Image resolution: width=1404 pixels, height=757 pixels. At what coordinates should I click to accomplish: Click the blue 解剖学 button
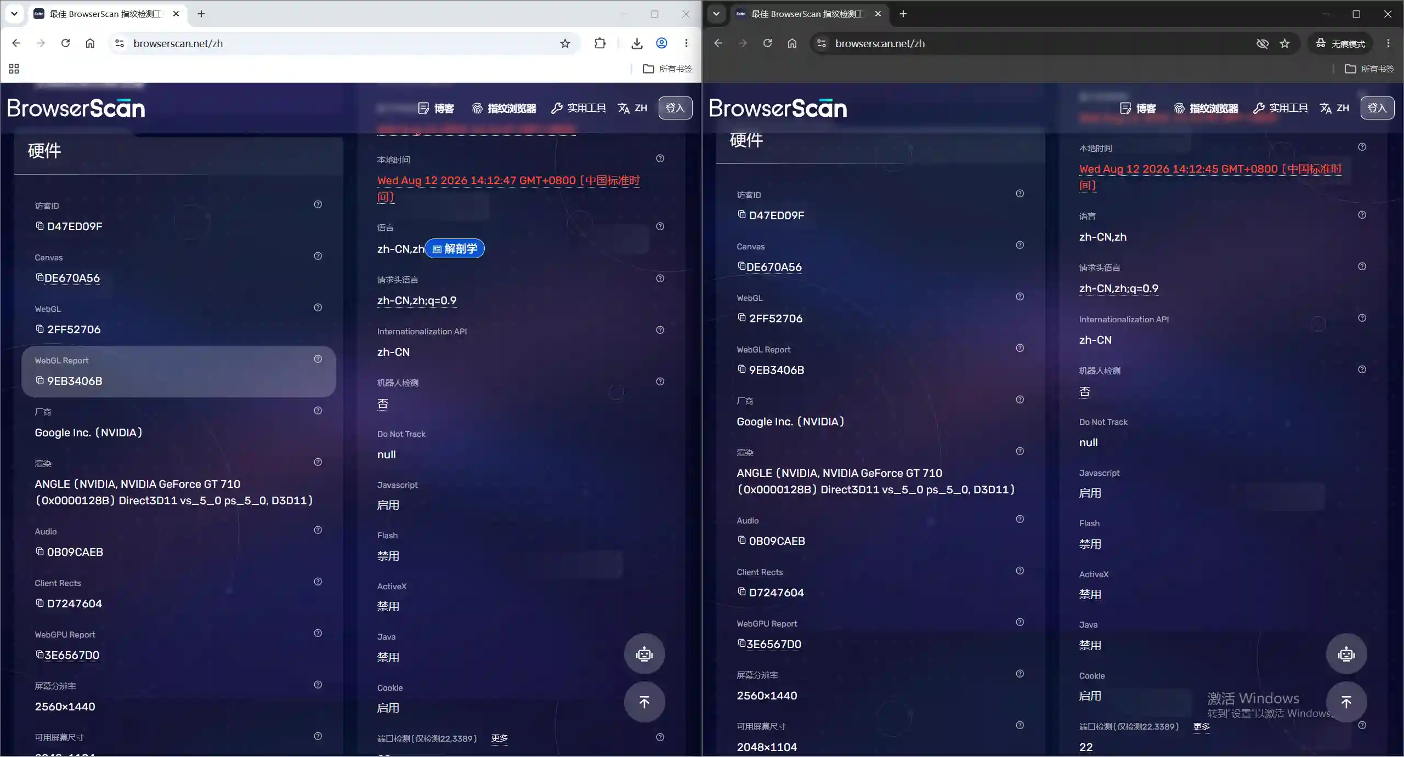pos(455,248)
